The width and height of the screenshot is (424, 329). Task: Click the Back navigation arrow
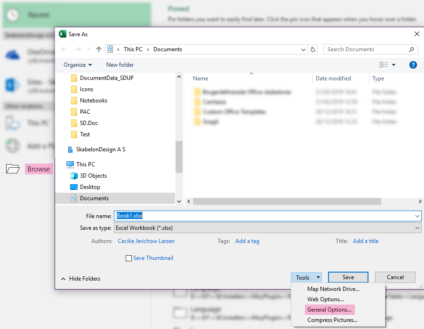(64, 49)
